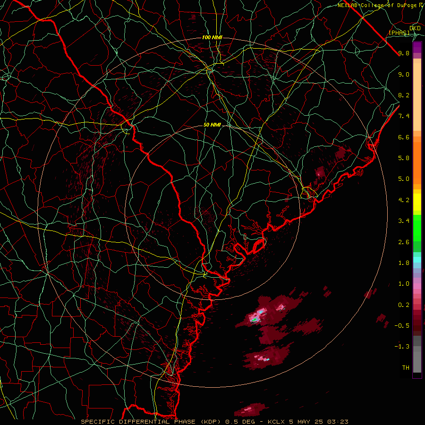Click the 7.4 color scale label
Screen dimensions: 425x425
point(404,116)
